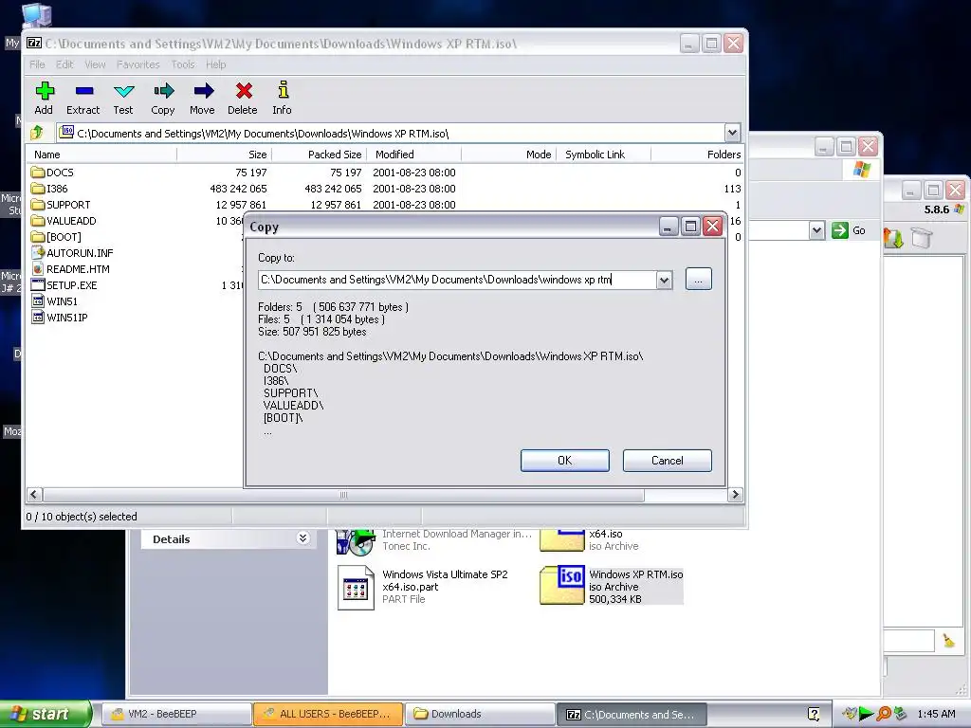The height and width of the screenshot is (728, 971).
Task: Sort by the Mode column header
Action: (x=508, y=155)
